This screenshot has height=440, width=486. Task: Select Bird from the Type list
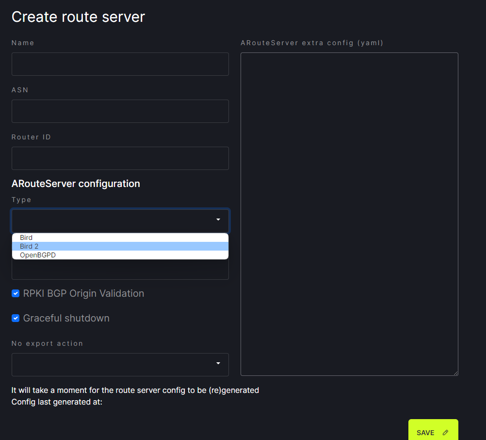(x=26, y=237)
